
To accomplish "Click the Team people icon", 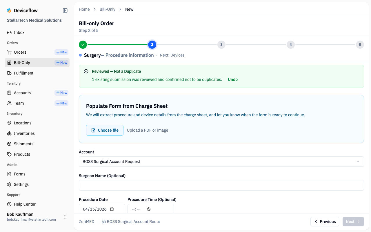I will coord(9,103).
